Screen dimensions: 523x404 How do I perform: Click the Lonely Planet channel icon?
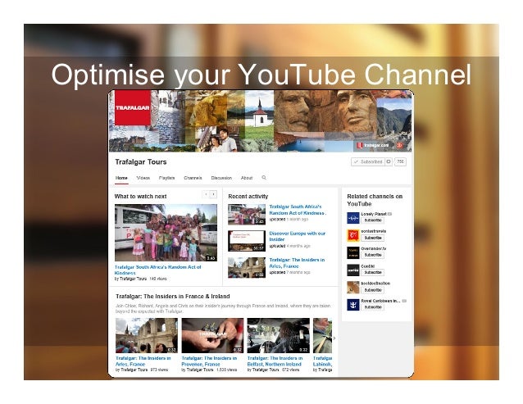352,218
